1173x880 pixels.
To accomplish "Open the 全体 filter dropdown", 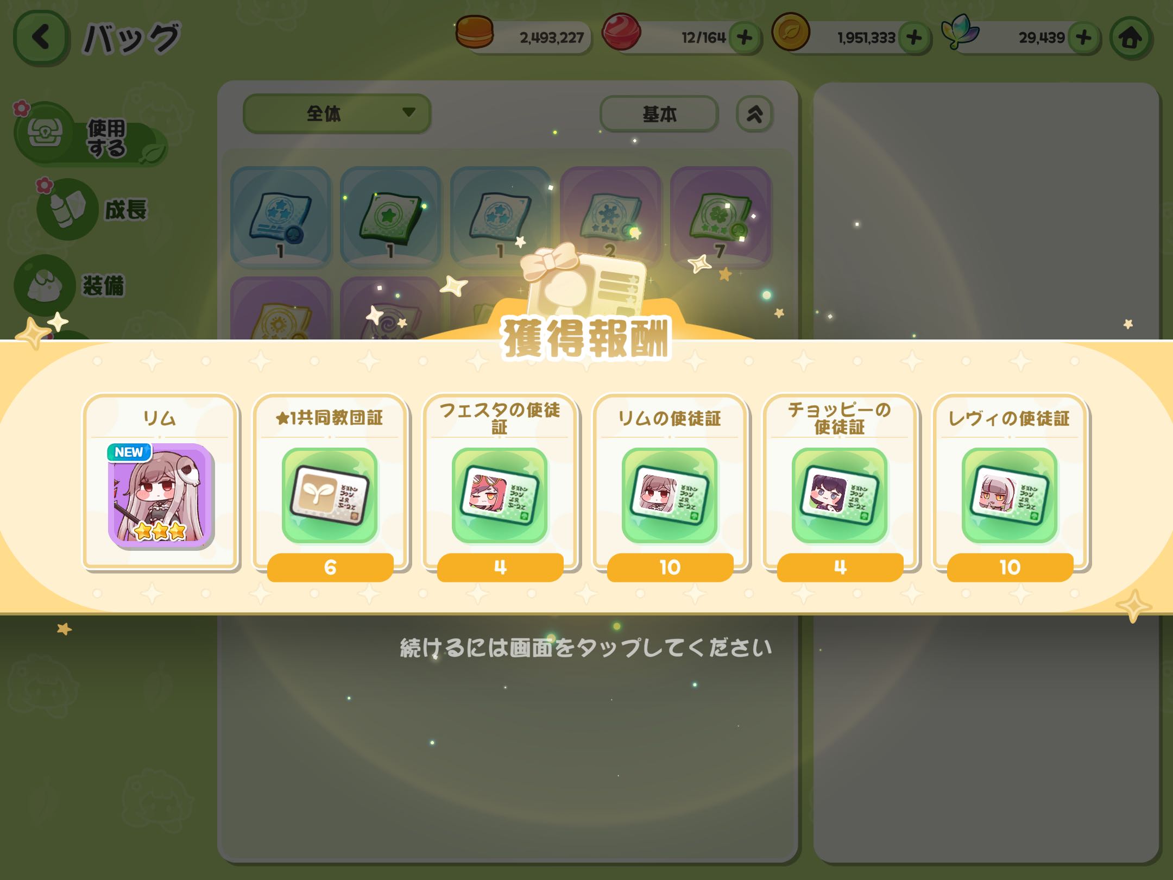I will (x=337, y=114).
